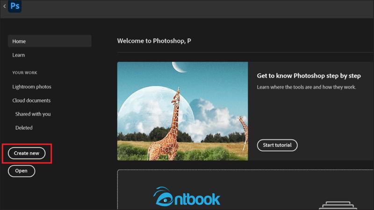Go back using the left chevron arrow
374x210 pixels.
[5, 7]
